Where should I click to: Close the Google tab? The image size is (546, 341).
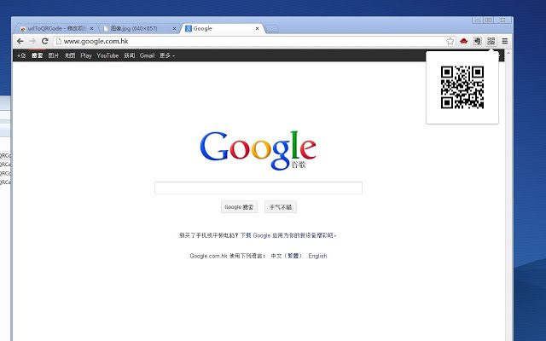257,28
